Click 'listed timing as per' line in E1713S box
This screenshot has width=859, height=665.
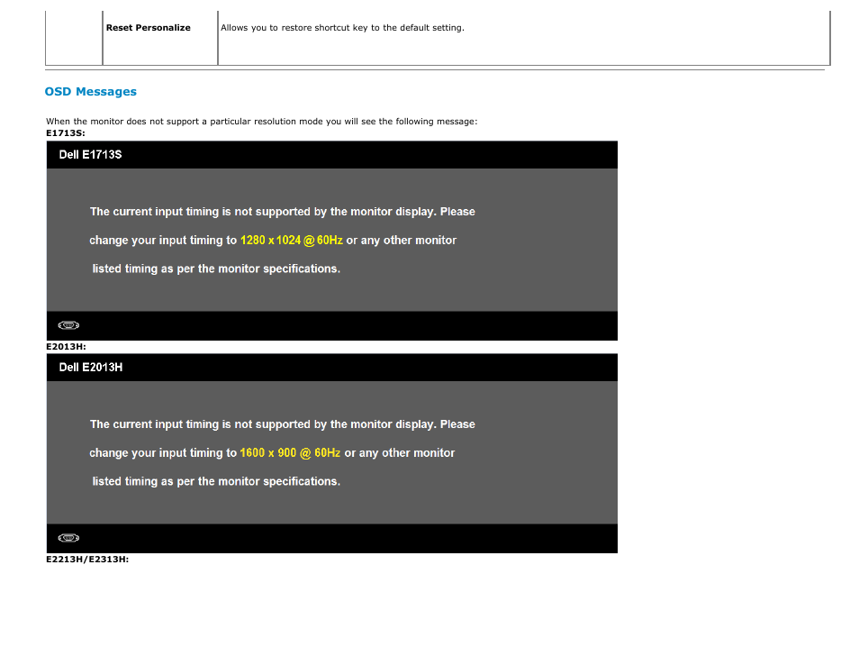tap(216, 269)
